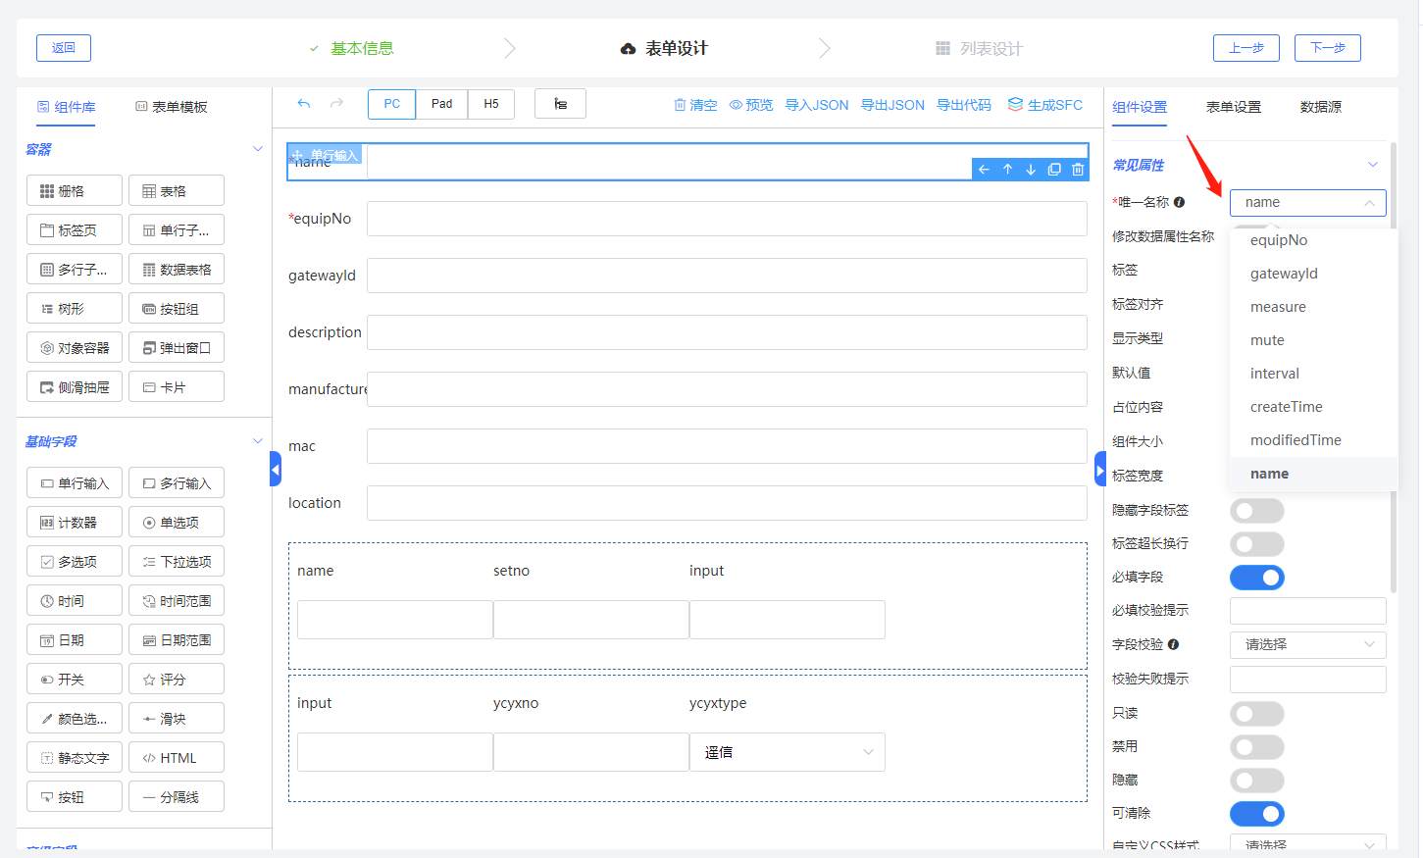
Task: Disable the 必填字段 required switch
Action: (x=1257, y=578)
